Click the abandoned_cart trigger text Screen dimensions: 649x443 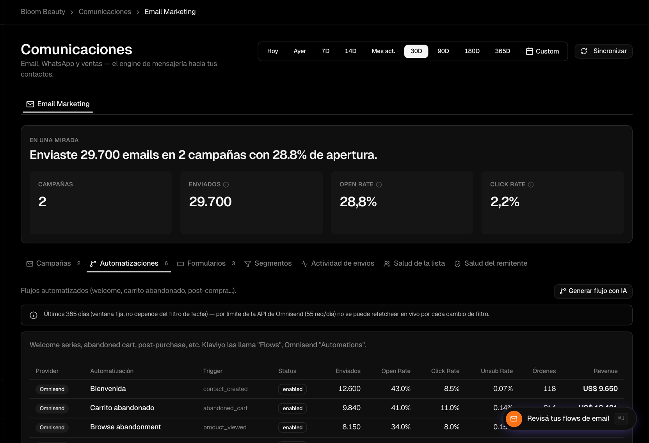[225, 408]
